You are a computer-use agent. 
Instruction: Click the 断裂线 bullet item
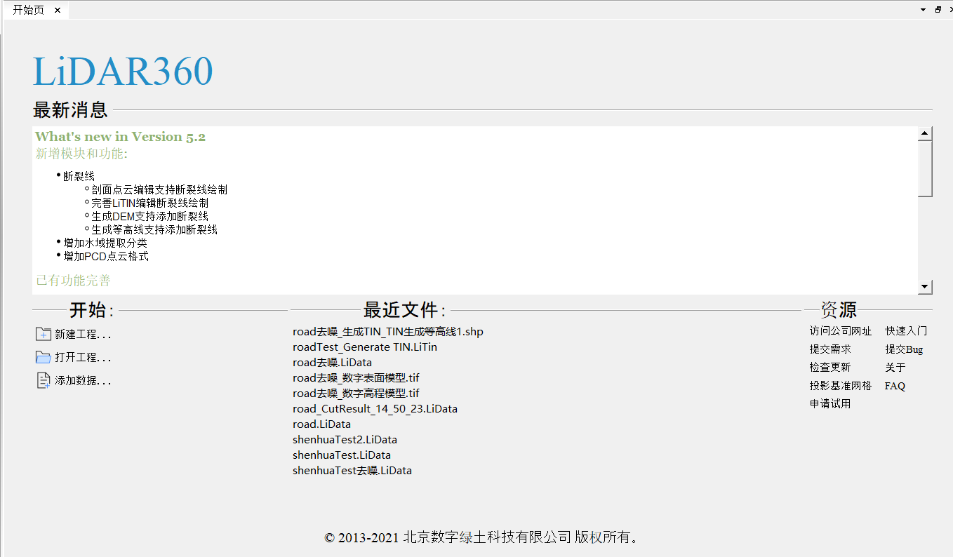tap(79, 176)
